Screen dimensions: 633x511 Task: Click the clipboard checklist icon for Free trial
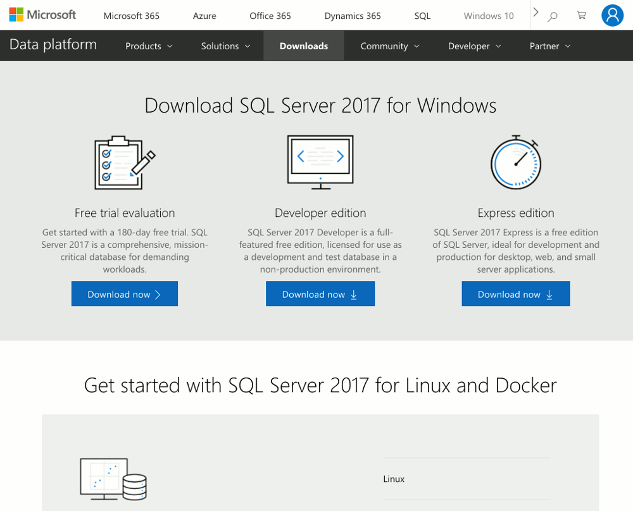point(125,163)
